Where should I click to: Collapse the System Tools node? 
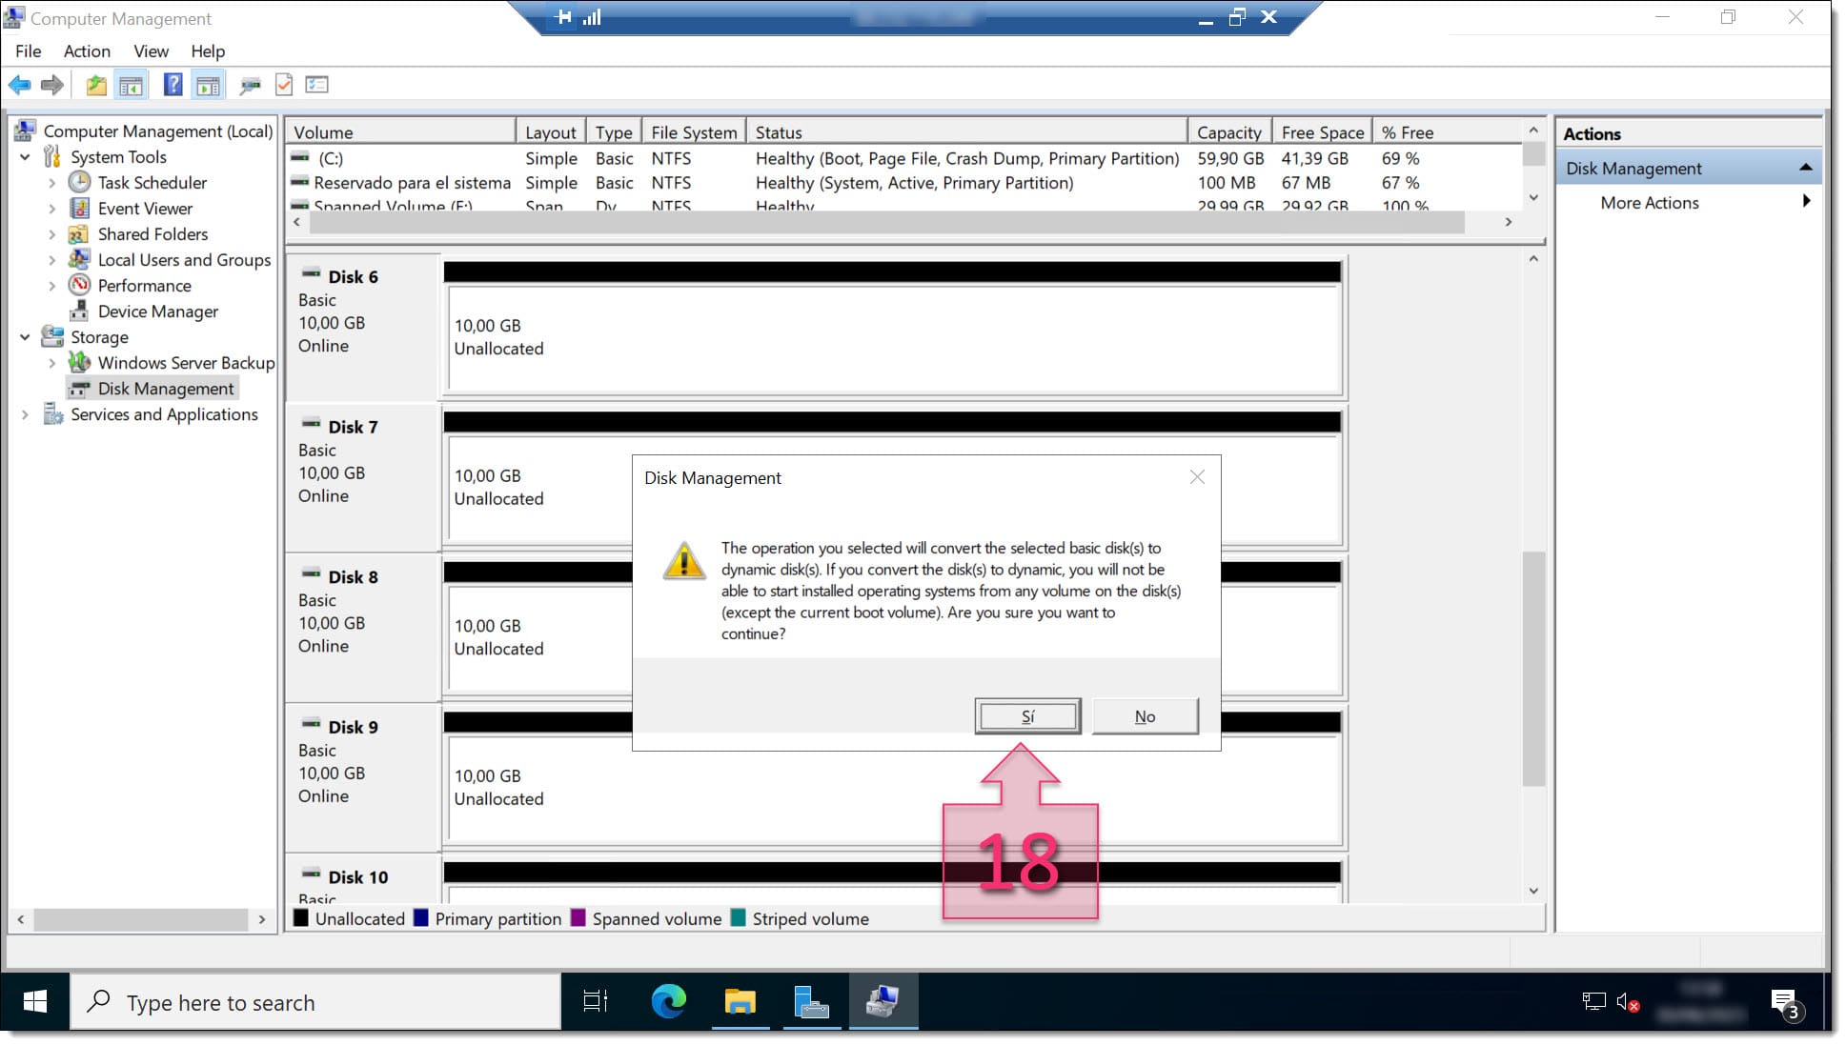pos(25,157)
